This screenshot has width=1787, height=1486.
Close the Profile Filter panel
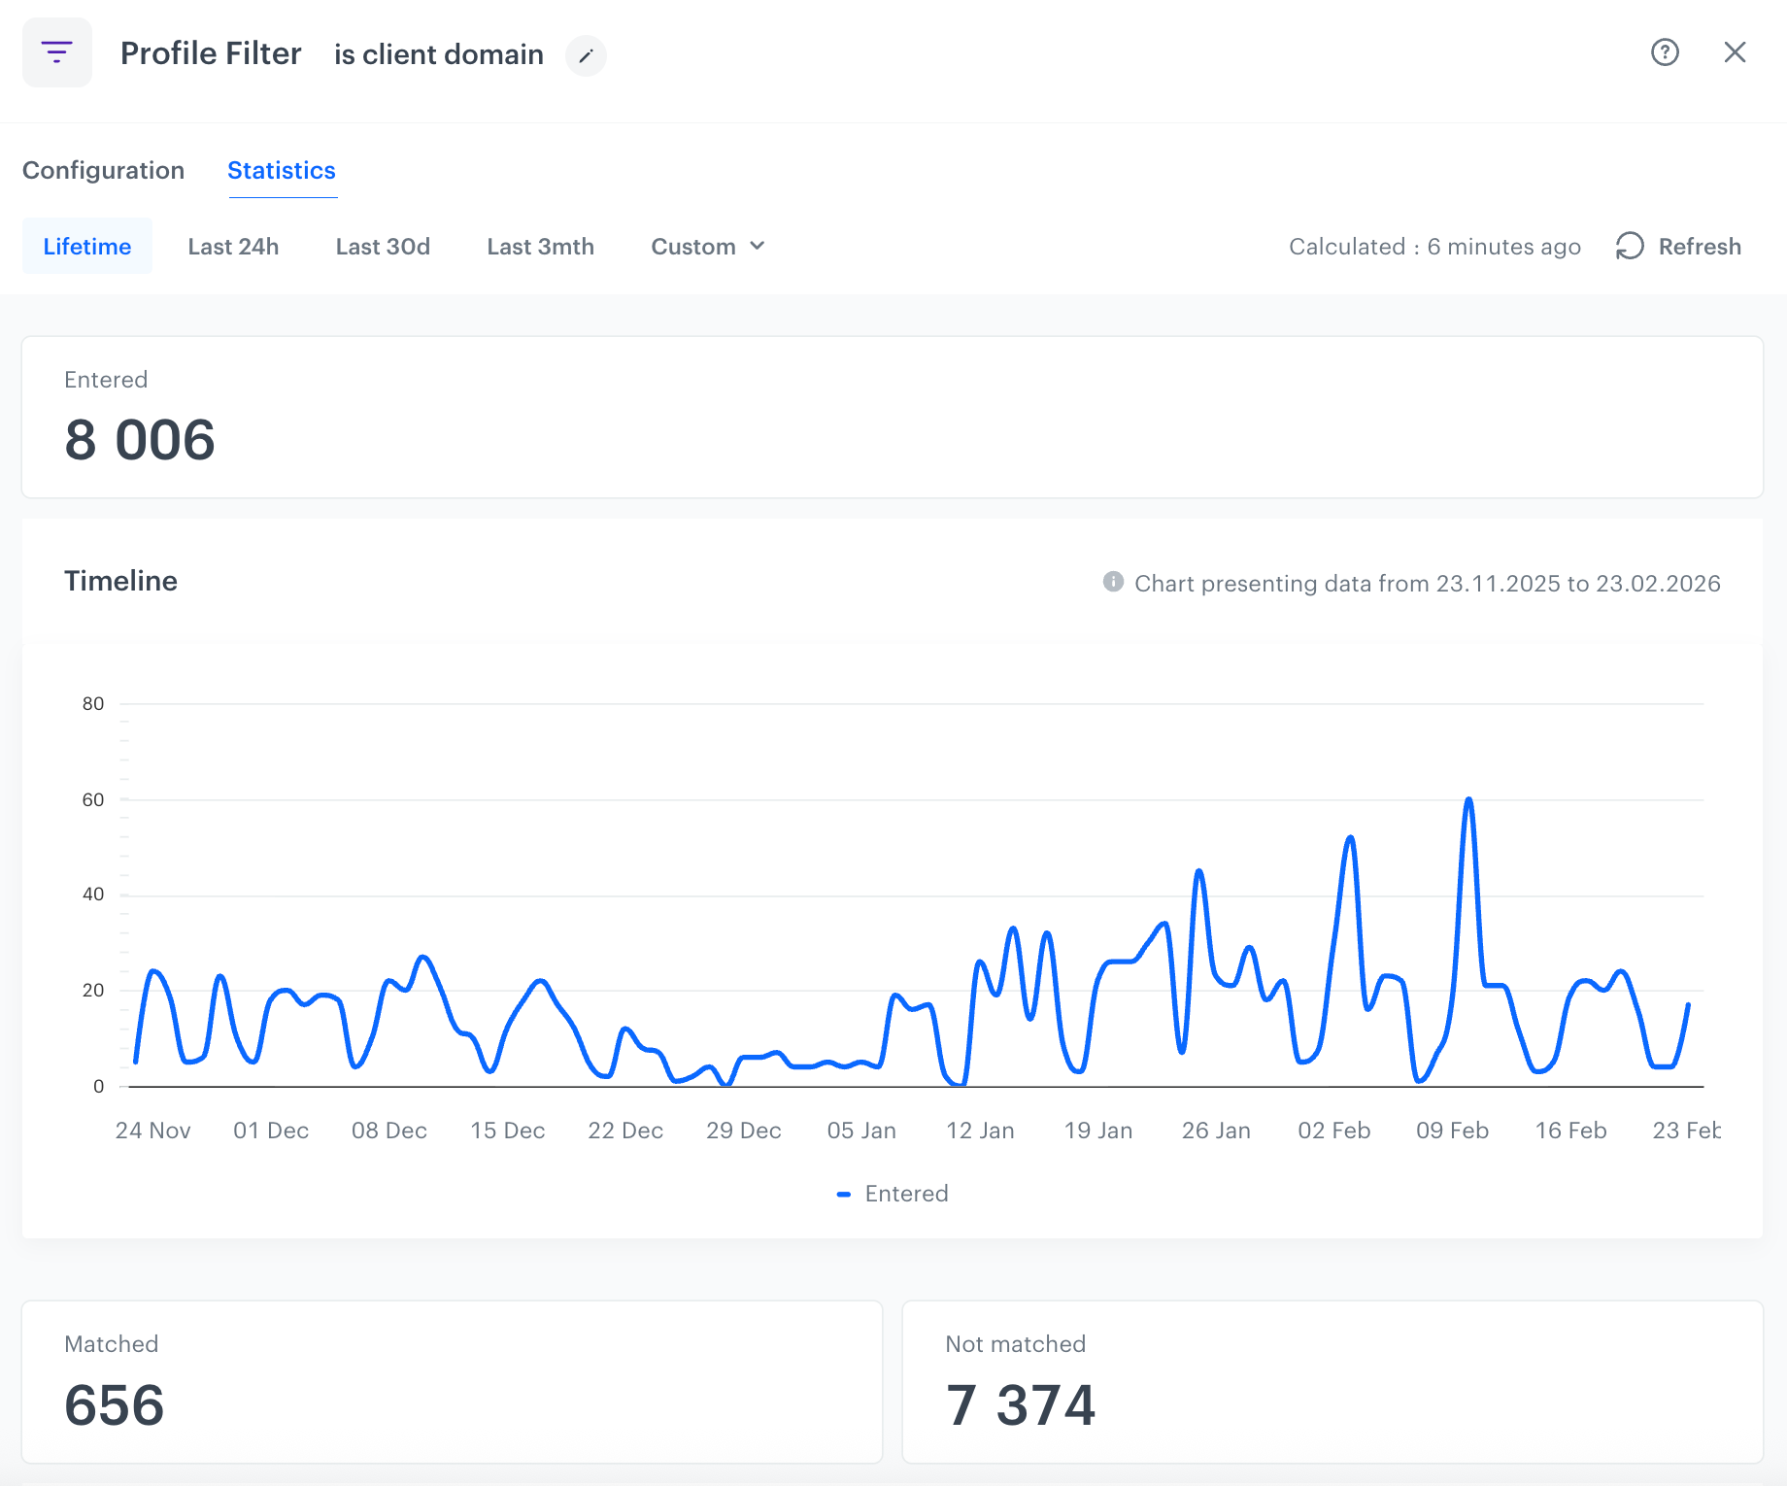1735,52
